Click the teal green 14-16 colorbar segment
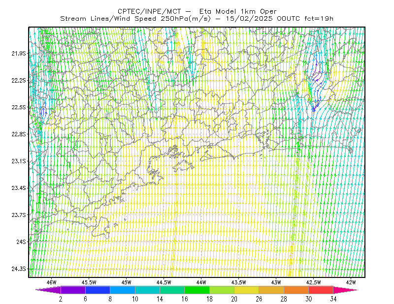Image resolution: width=394 pixels, height=304 pixels. click(172, 290)
